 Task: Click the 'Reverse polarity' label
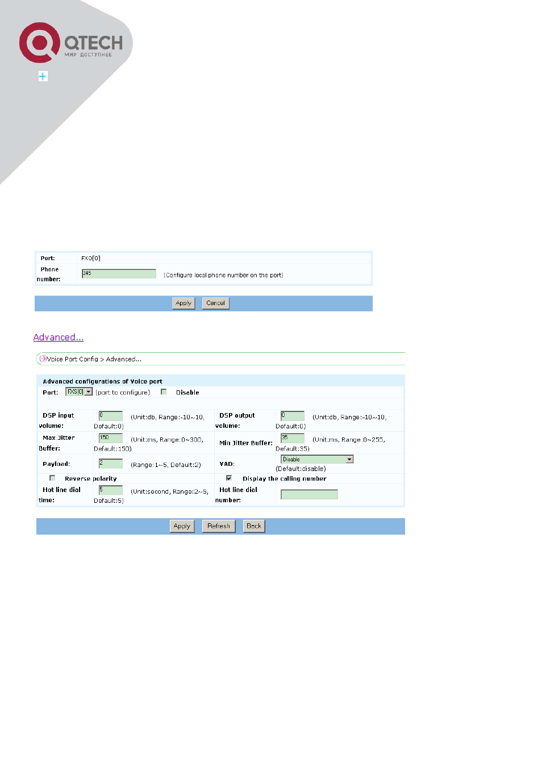coord(91,478)
